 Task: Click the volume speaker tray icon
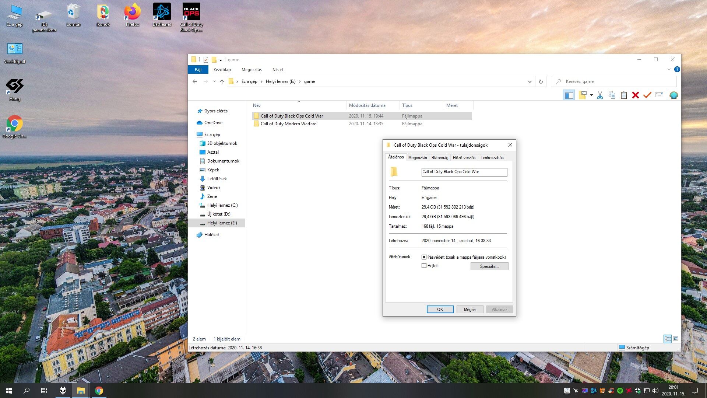(x=655, y=391)
